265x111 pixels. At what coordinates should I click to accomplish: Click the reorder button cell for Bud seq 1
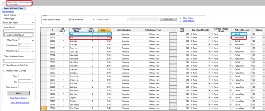(x=173, y=34)
